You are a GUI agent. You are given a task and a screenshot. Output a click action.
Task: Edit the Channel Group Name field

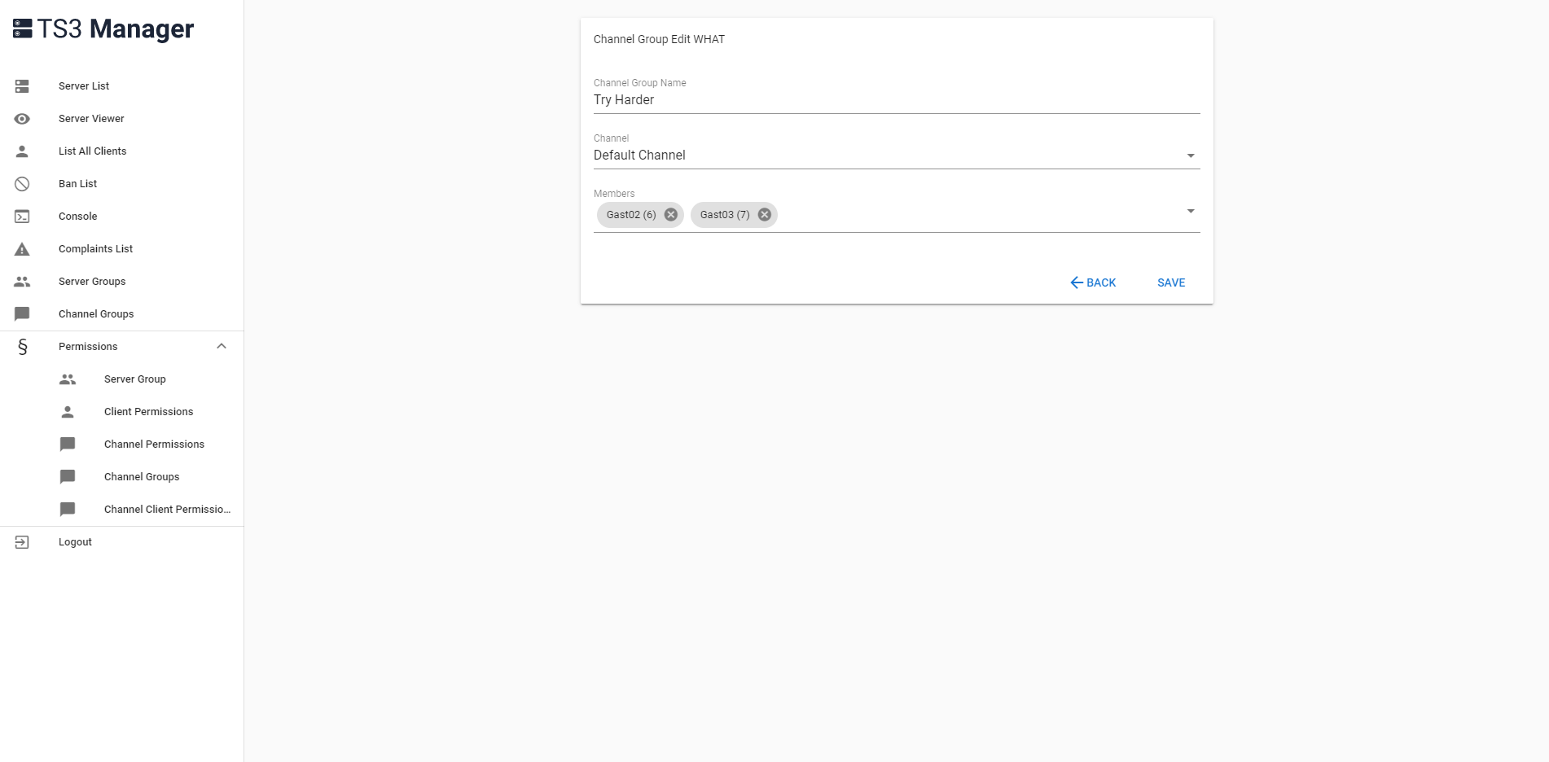click(896, 100)
